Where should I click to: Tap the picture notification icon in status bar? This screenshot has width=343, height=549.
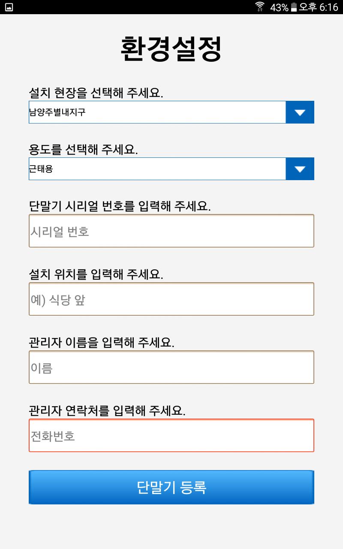click(9, 7)
